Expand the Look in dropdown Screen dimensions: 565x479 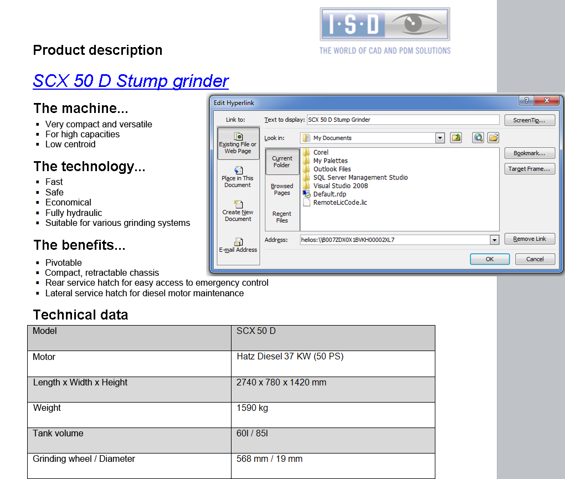point(440,138)
